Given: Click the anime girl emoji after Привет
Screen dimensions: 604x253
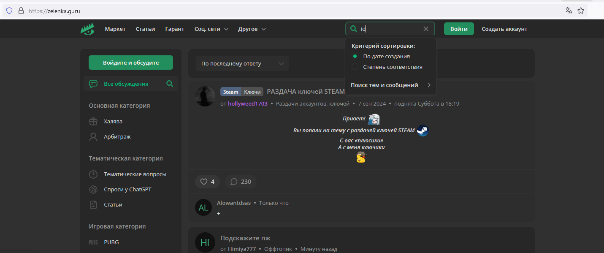Looking at the screenshot, I should click(374, 119).
